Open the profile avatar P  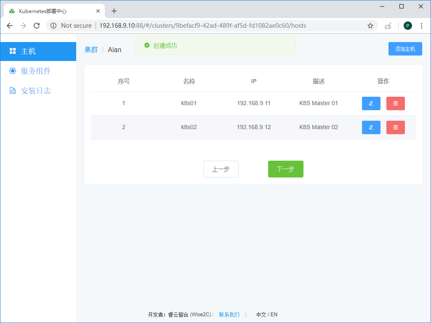point(407,26)
